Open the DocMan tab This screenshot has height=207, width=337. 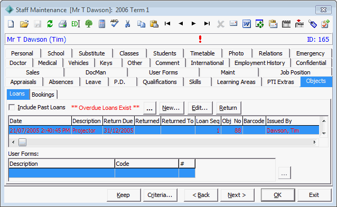(x=96, y=72)
